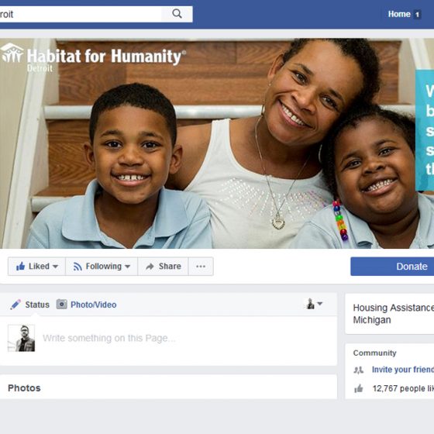
Task: Click the Share arrow icon
Action: (x=150, y=267)
